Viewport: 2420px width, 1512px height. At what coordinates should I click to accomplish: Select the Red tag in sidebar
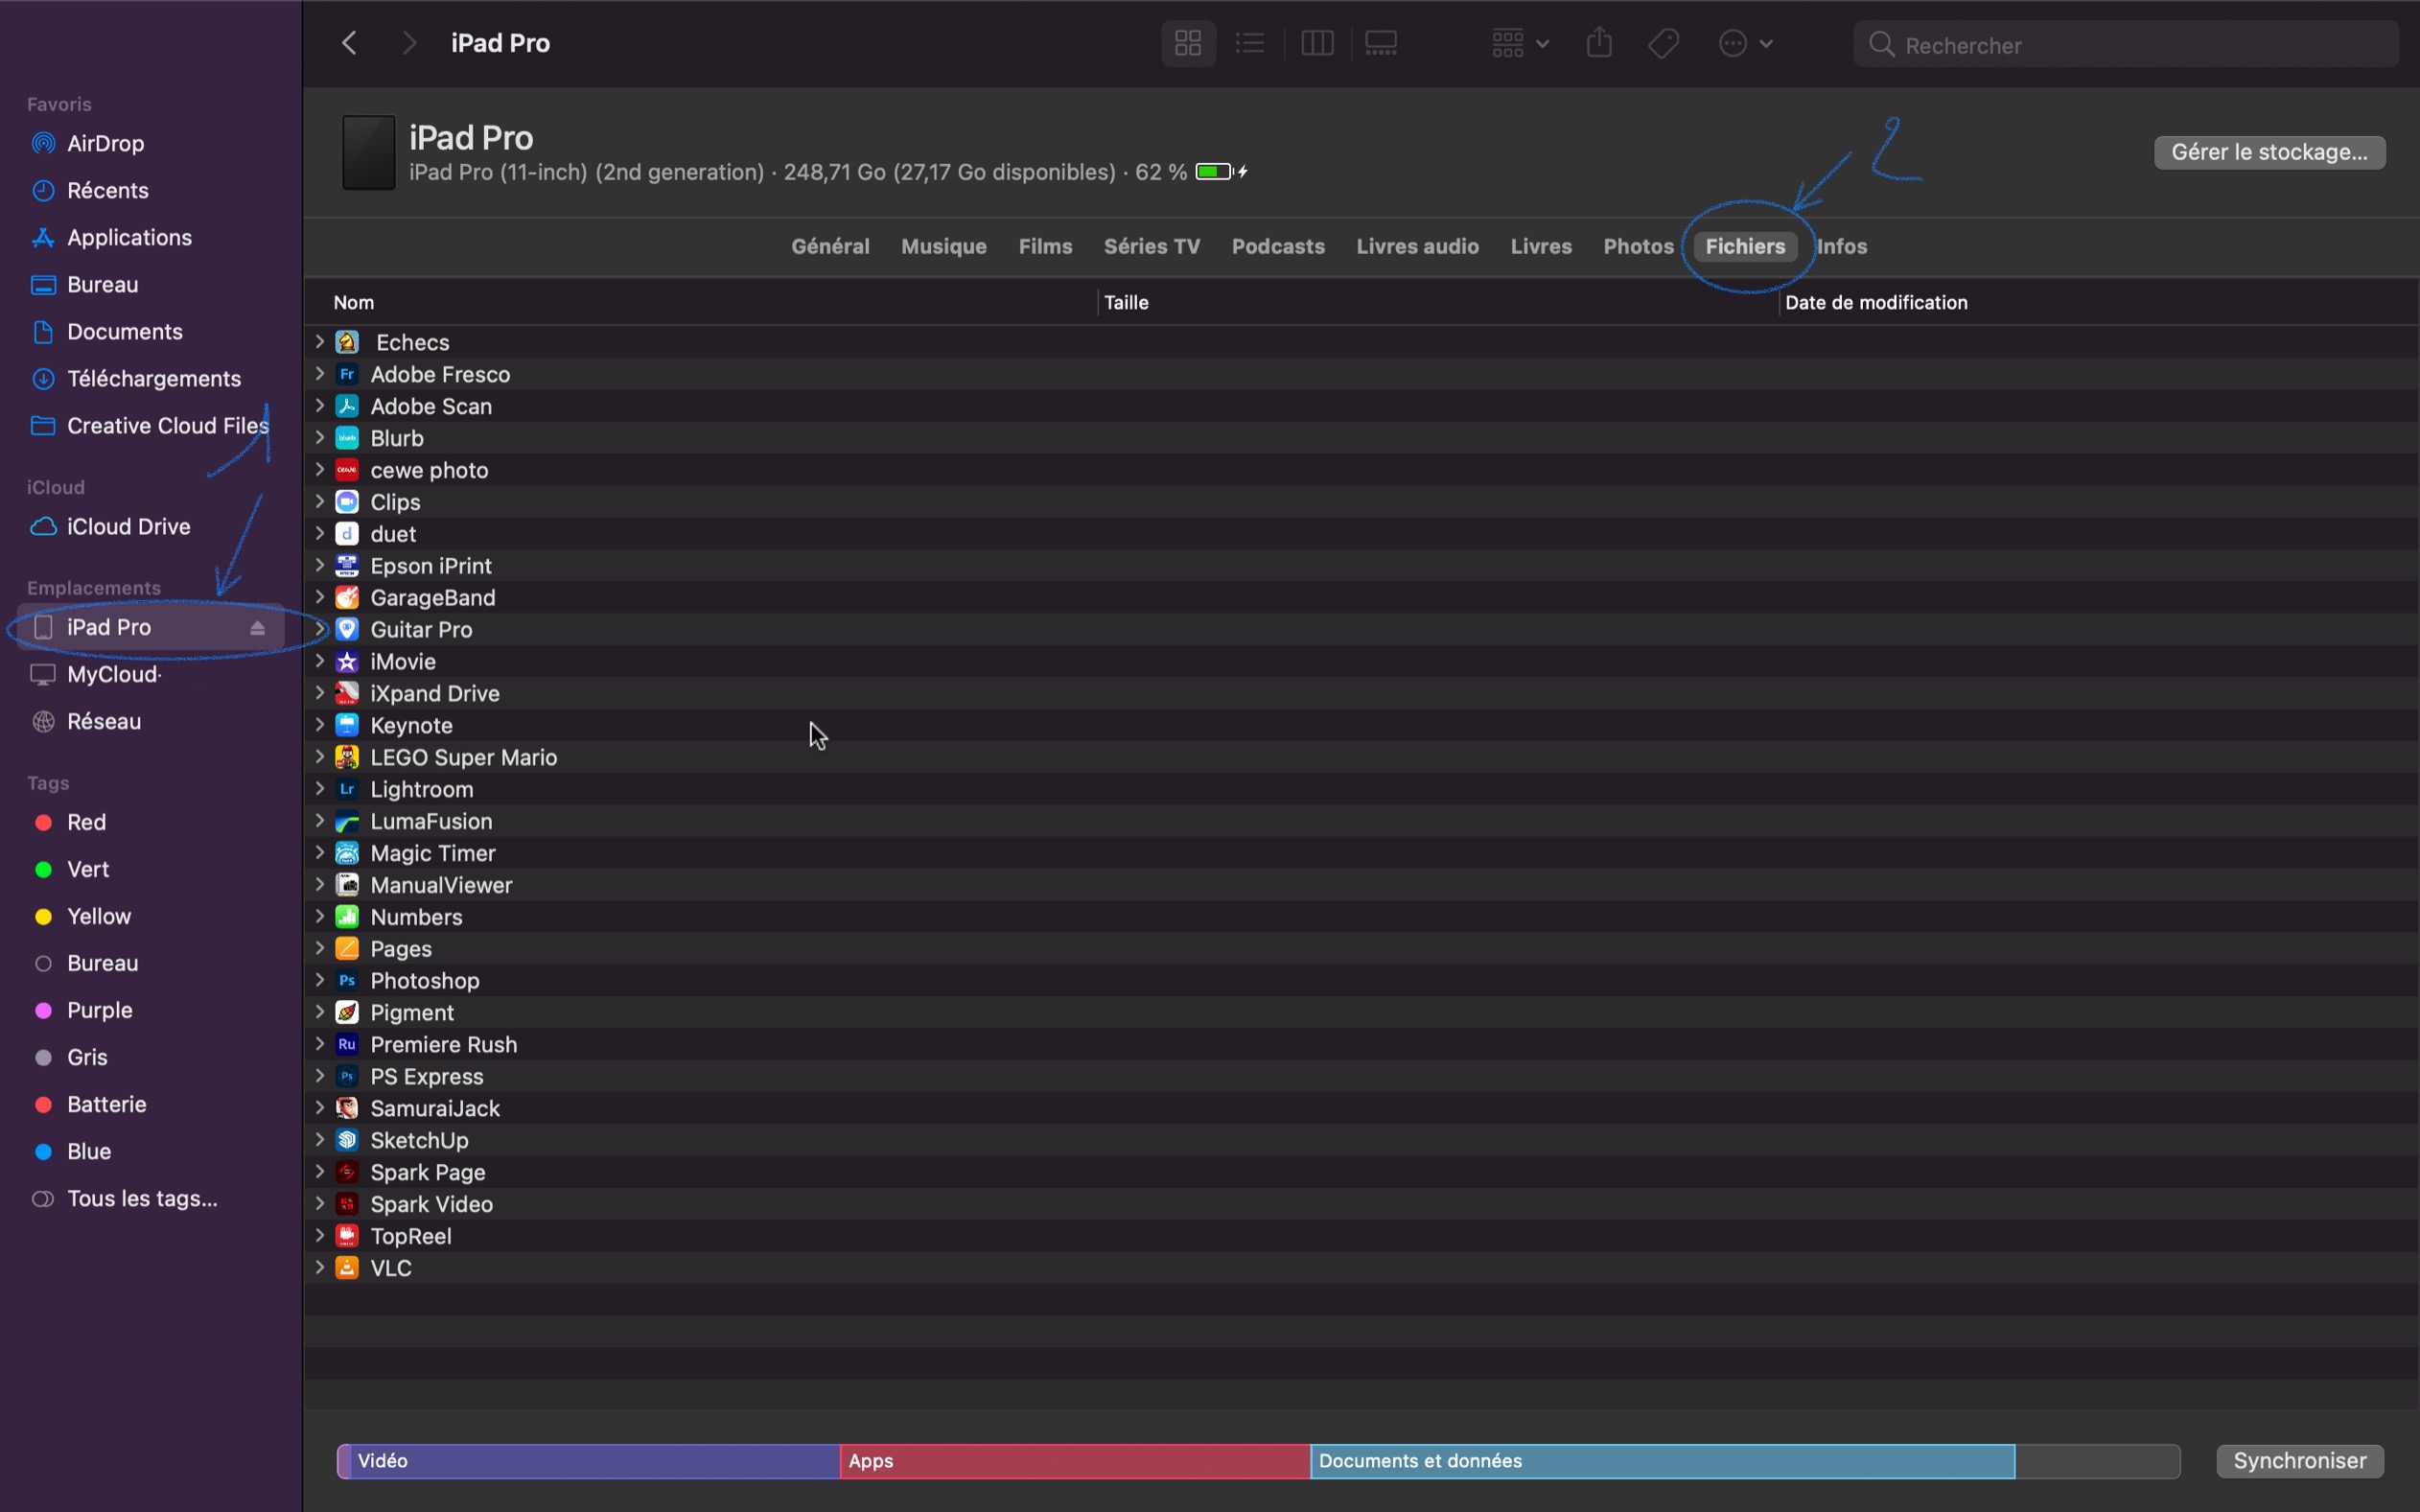86,822
